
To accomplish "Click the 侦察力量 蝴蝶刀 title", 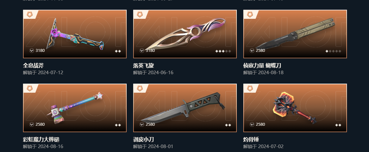I will 262,66.
